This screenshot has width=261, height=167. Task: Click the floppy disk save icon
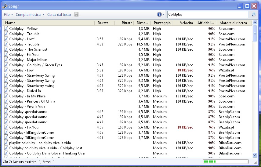click(76, 15)
